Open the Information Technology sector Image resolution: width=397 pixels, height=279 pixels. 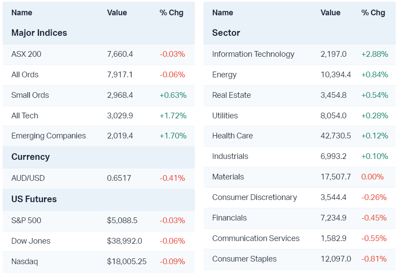click(x=253, y=54)
